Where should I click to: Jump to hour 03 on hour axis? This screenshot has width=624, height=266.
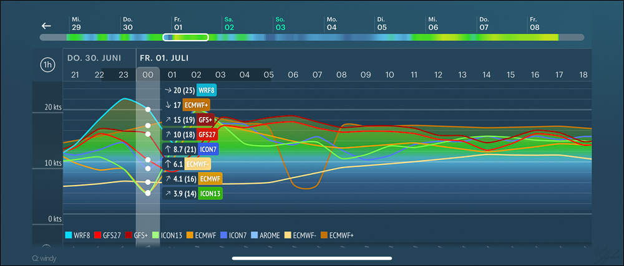click(220, 75)
